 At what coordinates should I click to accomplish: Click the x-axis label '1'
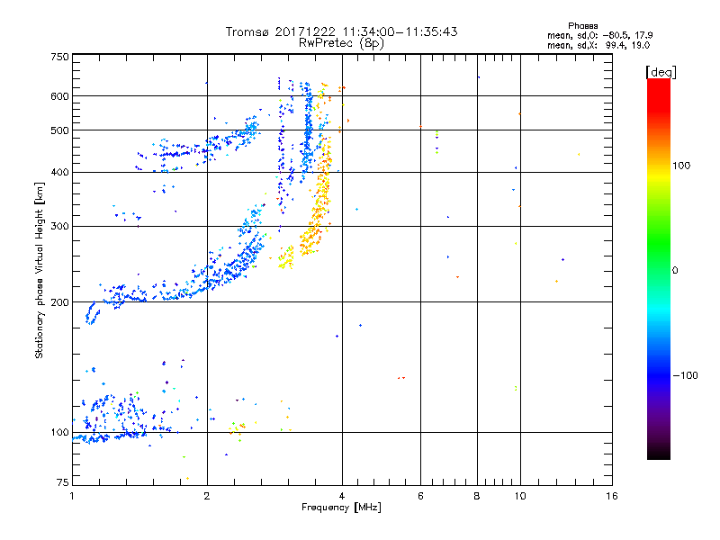click(x=72, y=496)
